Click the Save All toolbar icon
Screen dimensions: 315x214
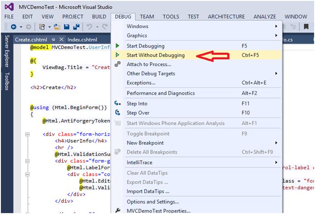(76, 27)
